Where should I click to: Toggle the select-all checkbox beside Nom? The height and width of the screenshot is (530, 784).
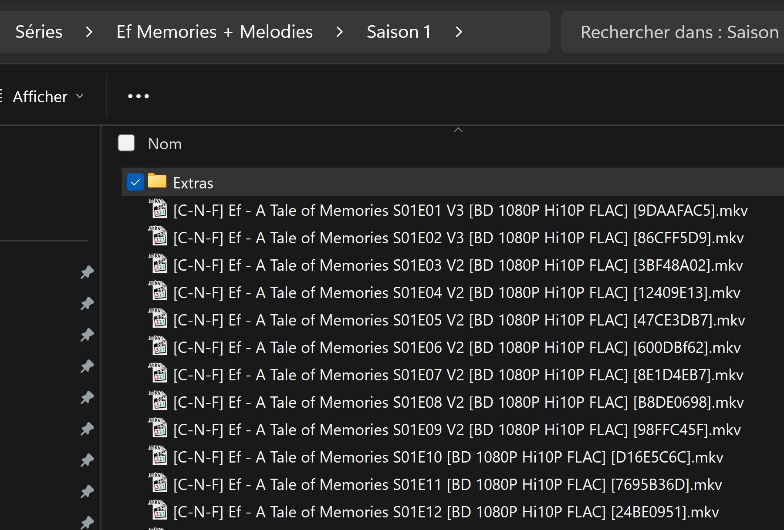tap(126, 143)
